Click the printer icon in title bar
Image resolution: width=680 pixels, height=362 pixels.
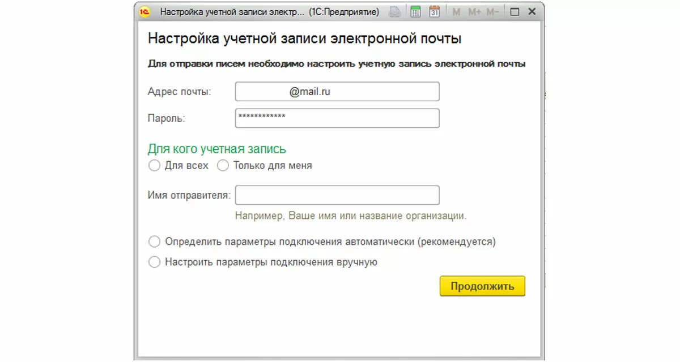click(396, 12)
